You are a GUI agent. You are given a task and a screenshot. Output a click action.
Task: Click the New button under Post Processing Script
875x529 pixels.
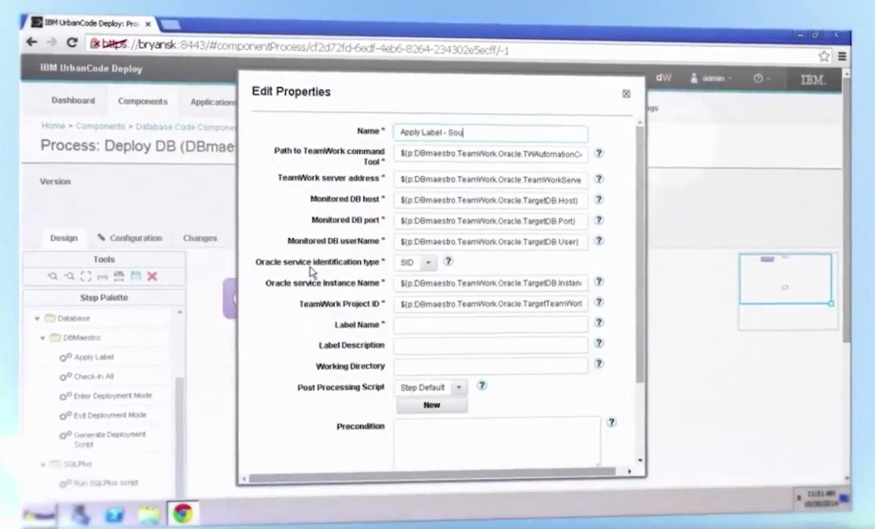[432, 405]
